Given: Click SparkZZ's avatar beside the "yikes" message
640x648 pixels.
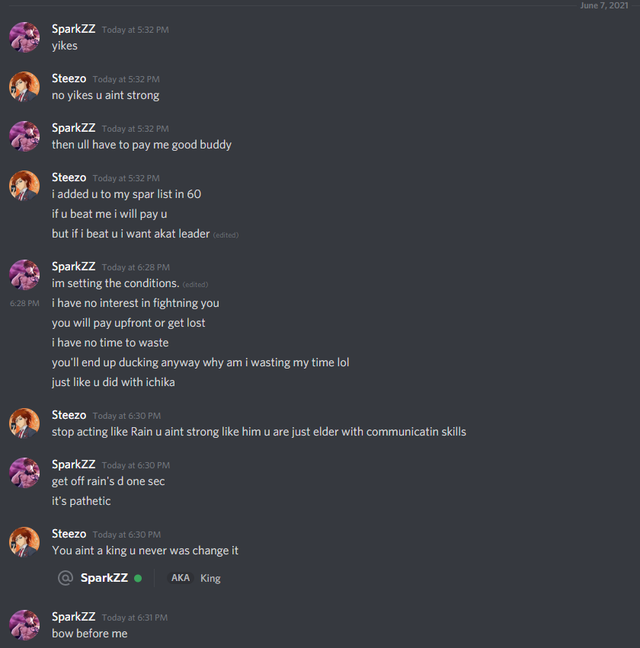Looking at the screenshot, I should point(24,37).
